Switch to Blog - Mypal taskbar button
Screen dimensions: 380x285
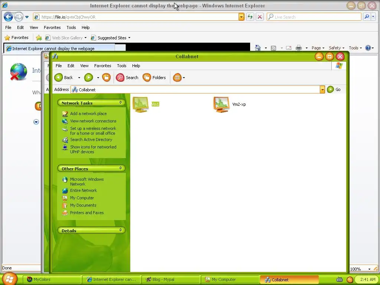point(171,279)
